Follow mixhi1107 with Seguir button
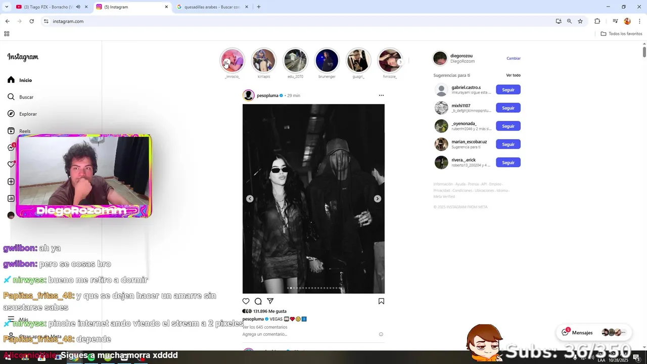Screen dimensions: 647x364 pyautogui.click(x=508, y=108)
